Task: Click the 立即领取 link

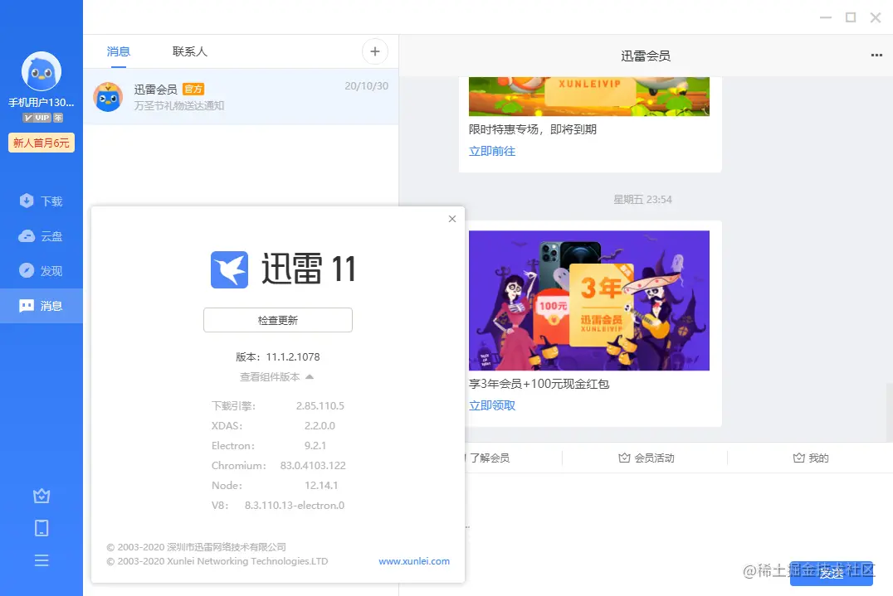Action: (x=492, y=405)
